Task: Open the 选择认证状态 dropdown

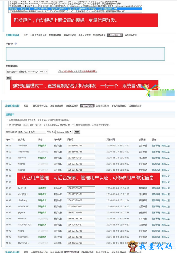Action: (64, 132)
